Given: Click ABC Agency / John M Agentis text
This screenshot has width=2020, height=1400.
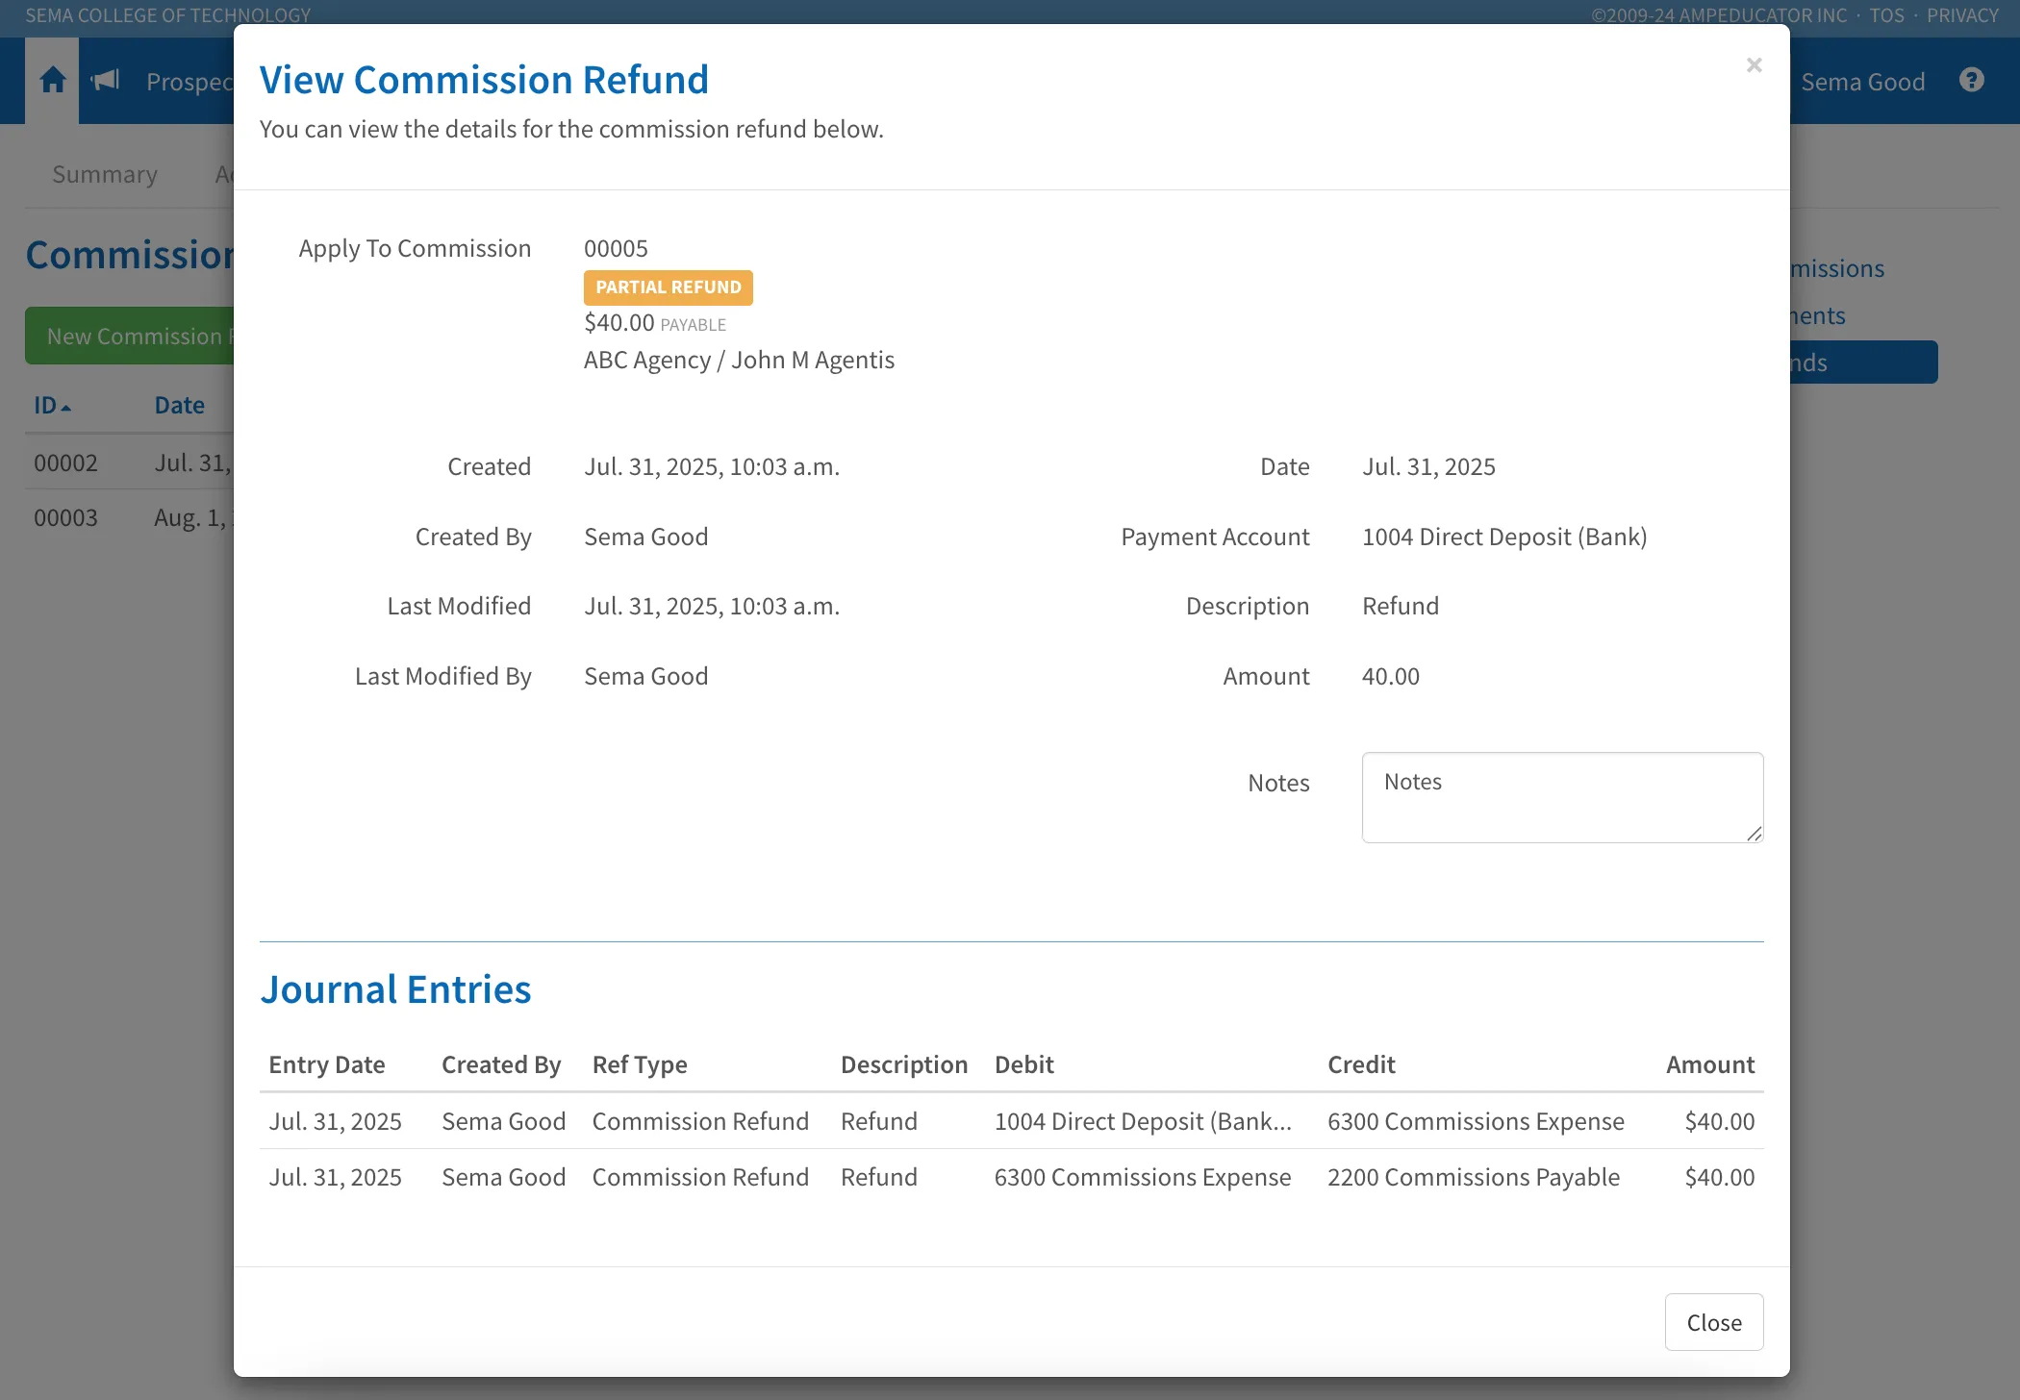Looking at the screenshot, I should coord(739,360).
